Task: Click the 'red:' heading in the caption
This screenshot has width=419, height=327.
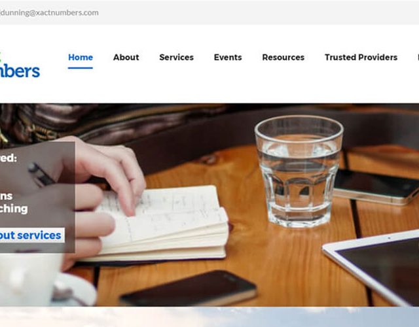Action: tap(9, 158)
